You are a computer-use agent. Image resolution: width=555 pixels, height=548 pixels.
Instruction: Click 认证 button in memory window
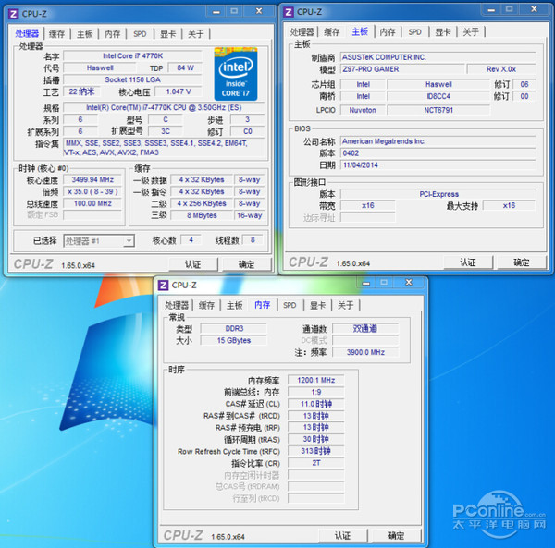tap(342, 536)
